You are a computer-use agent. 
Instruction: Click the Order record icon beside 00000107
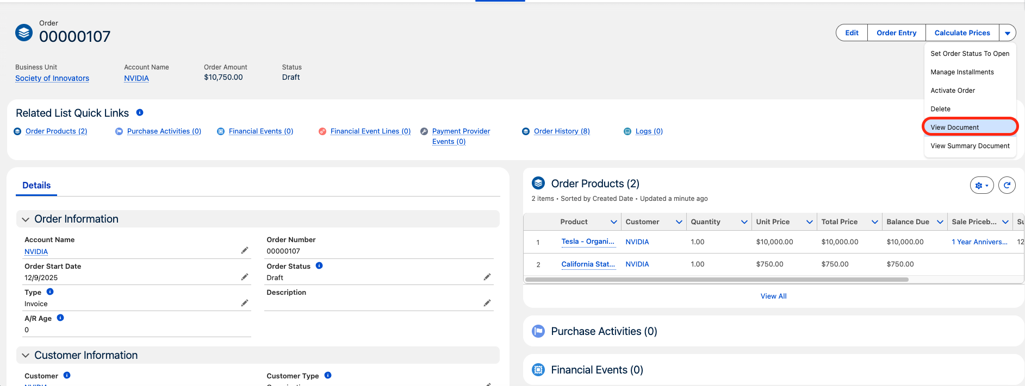pos(23,33)
